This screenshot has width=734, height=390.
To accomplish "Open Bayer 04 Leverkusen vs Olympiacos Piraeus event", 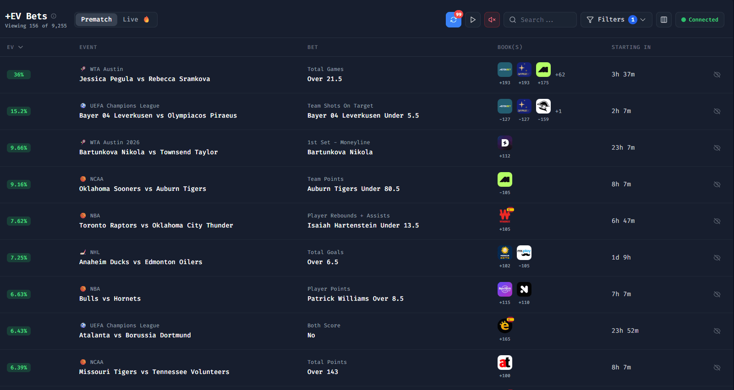I will coord(158,115).
